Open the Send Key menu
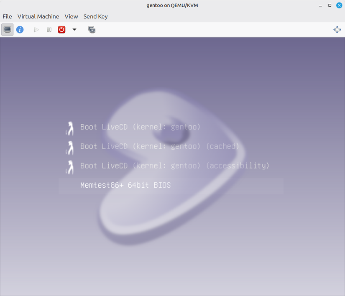The image size is (345, 296). (95, 16)
